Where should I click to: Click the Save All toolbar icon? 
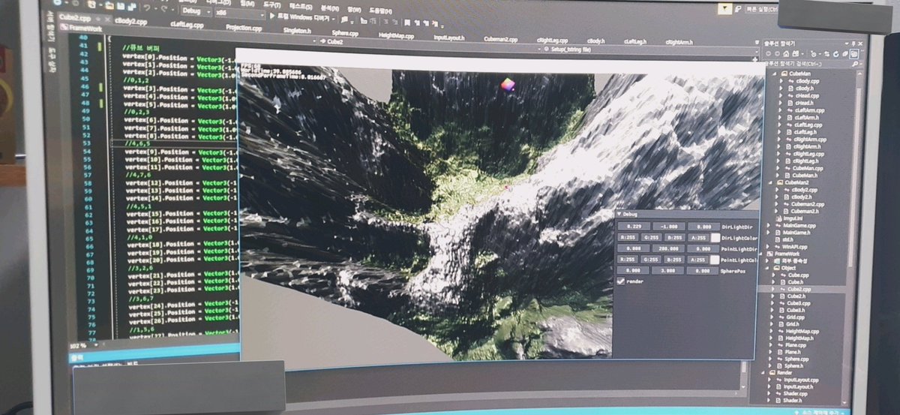pos(132,6)
